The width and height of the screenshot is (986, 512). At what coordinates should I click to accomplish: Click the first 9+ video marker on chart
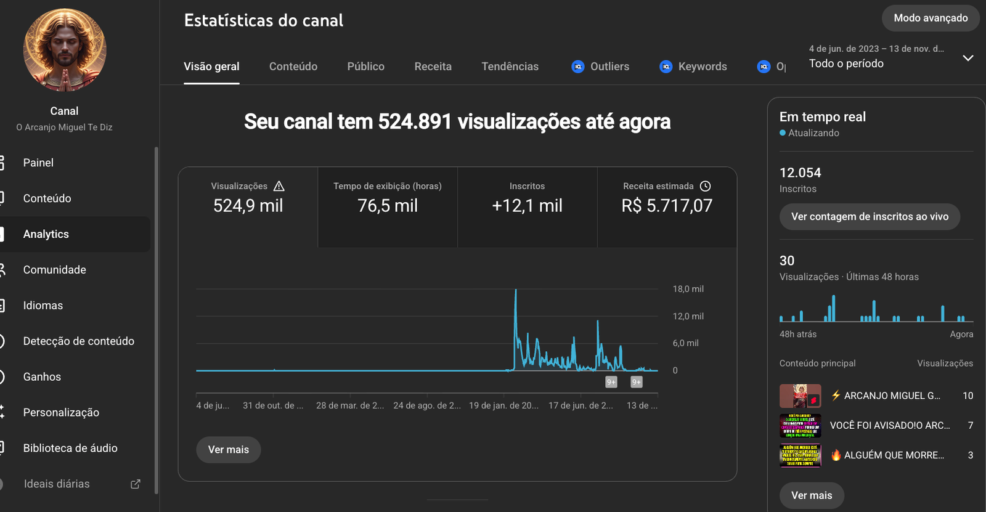click(611, 382)
